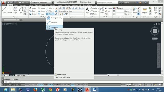The width and height of the screenshot is (164, 92).
Task: Click in the command line input field
Action: coord(84,82)
